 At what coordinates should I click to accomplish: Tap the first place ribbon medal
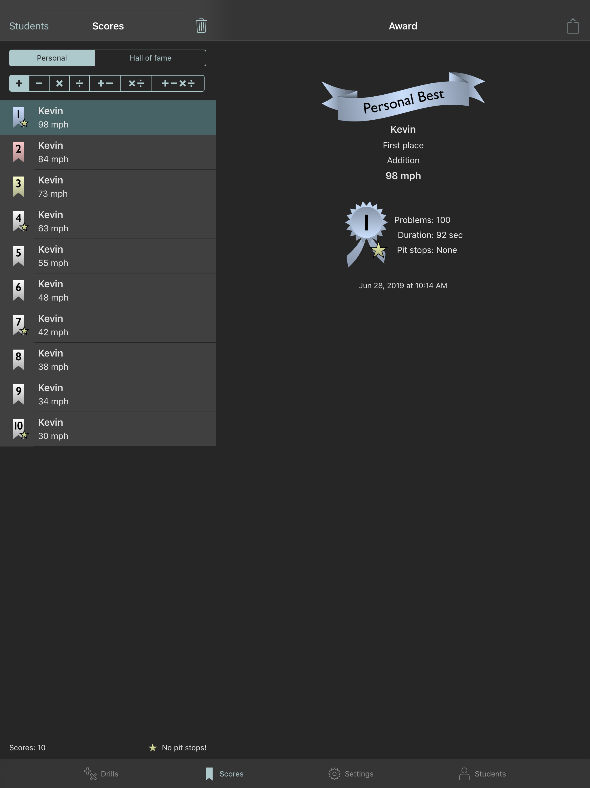[x=366, y=234]
